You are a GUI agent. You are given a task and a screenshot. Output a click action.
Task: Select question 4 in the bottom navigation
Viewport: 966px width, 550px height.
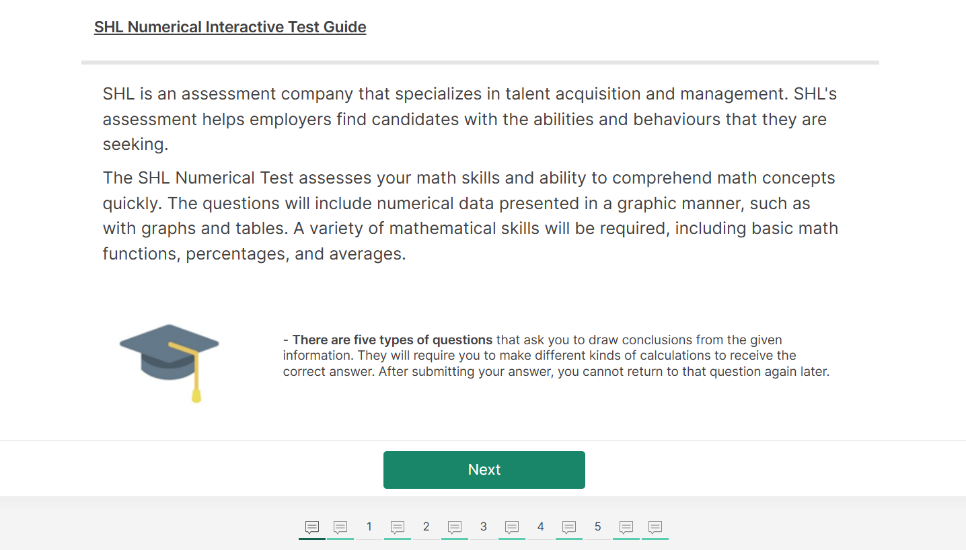(540, 527)
